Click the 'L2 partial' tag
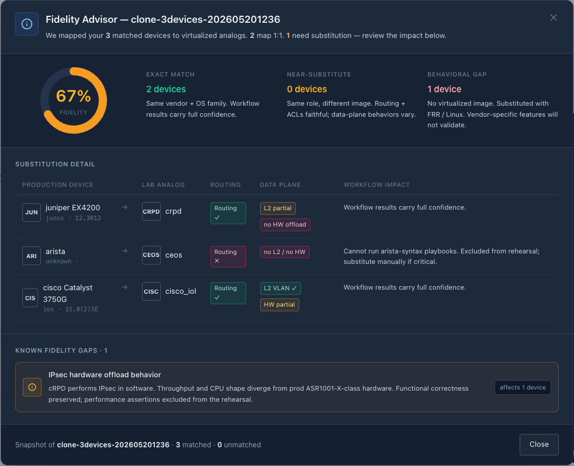The image size is (574, 466). click(x=278, y=208)
